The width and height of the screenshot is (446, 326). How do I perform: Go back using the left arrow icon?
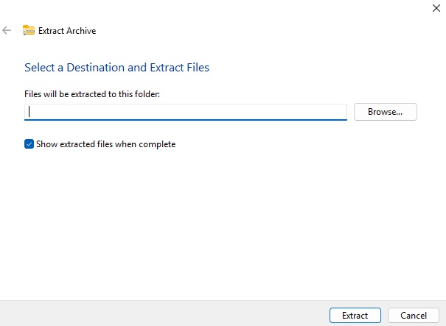[7, 30]
